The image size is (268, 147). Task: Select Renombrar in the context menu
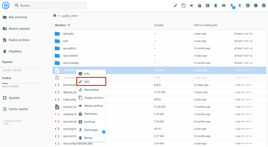click(91, 90)
